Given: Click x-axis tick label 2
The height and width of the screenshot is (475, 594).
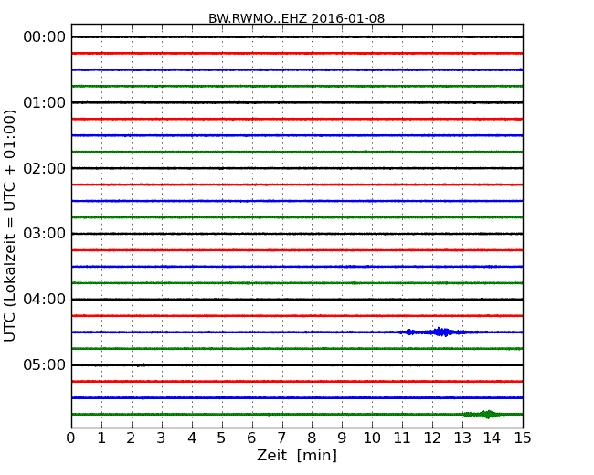Looking at the screenshot, I should pyautogui.click(x=131, y=438).
